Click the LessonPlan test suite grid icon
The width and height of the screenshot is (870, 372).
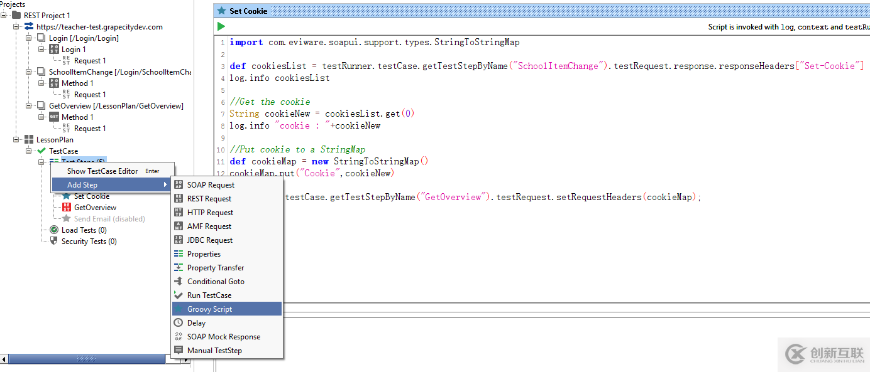click(x=29, y=139)
